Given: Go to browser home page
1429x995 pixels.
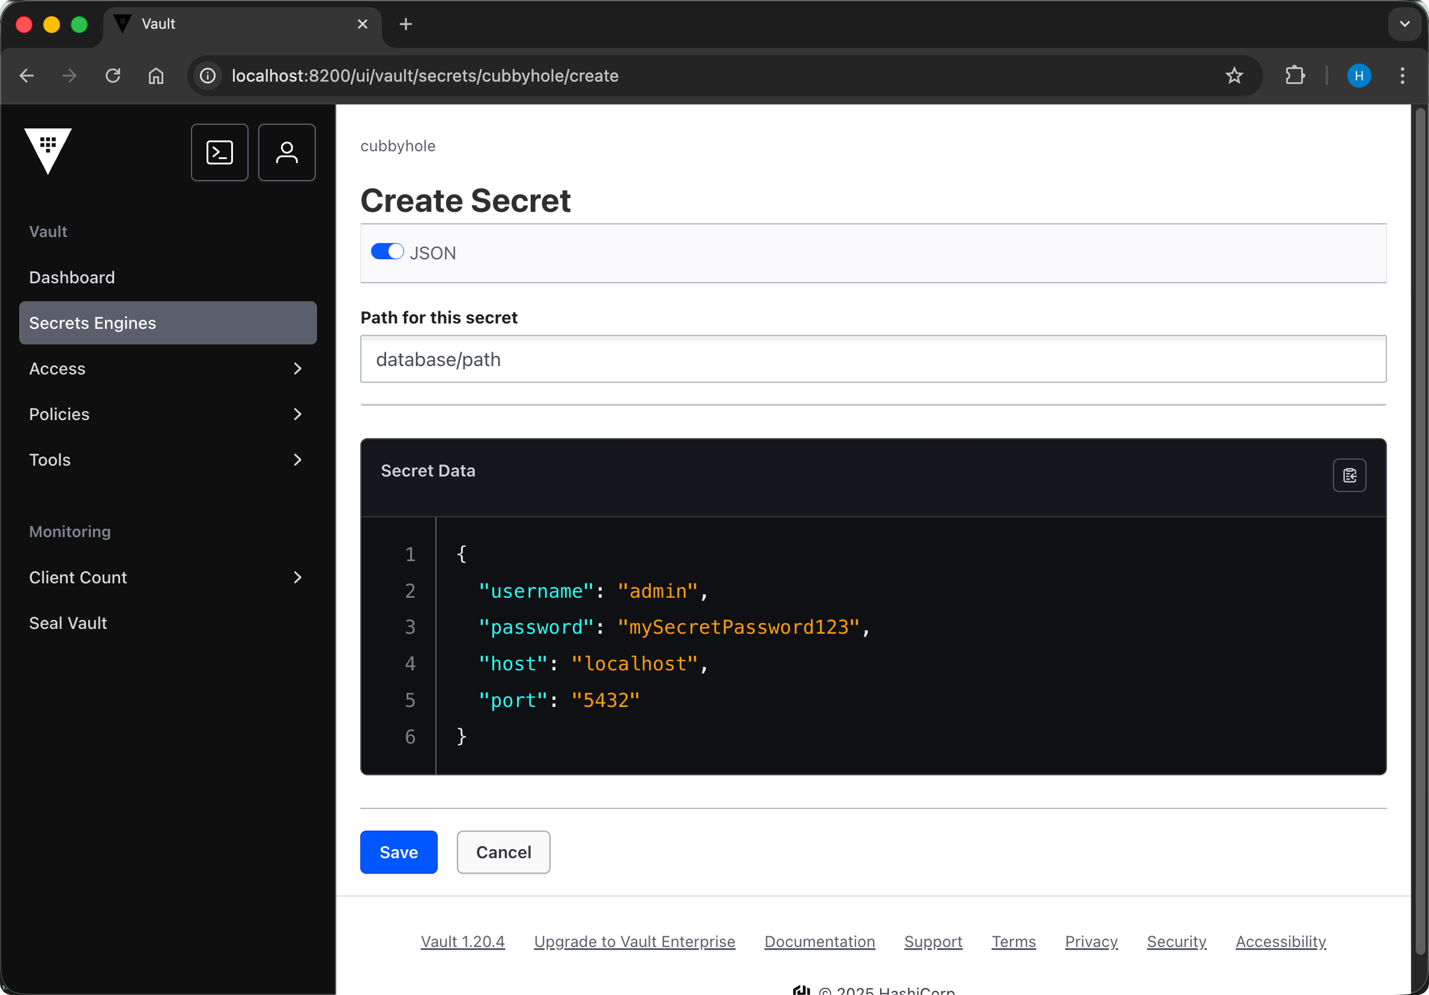Looking at the screenshot, I should pos(156,76).
